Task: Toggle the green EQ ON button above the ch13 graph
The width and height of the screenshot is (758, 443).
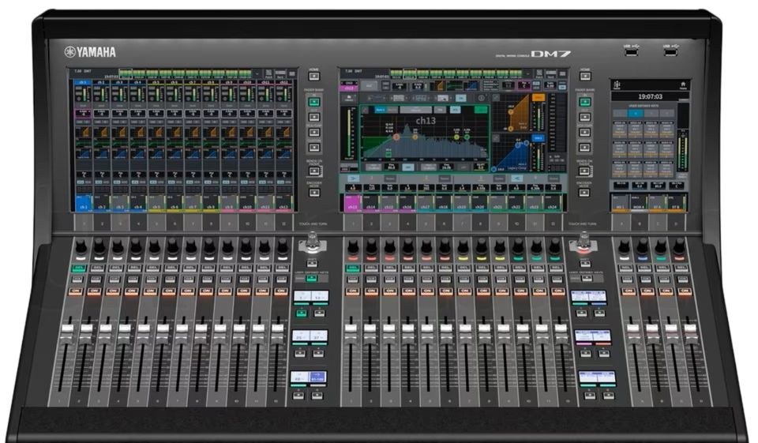Action: click(x=481, y=111)
